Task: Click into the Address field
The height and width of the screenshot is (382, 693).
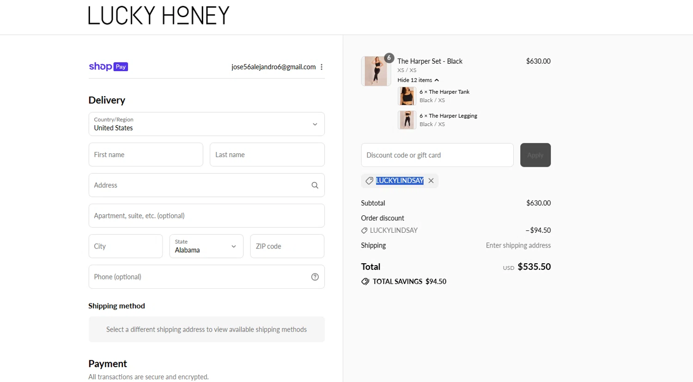Action: tap(207, 185)
